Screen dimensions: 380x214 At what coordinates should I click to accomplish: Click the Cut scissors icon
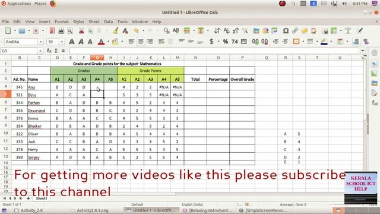tap(81, 31)
